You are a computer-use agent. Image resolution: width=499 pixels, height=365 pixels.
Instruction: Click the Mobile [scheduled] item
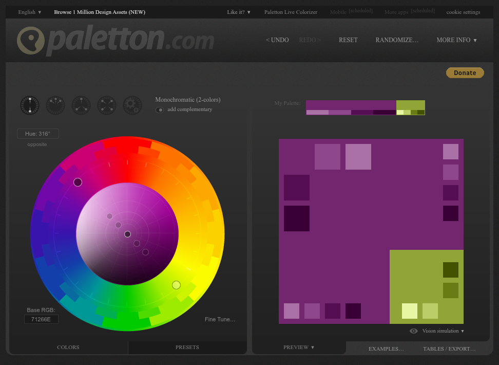[x=351, y=12]
